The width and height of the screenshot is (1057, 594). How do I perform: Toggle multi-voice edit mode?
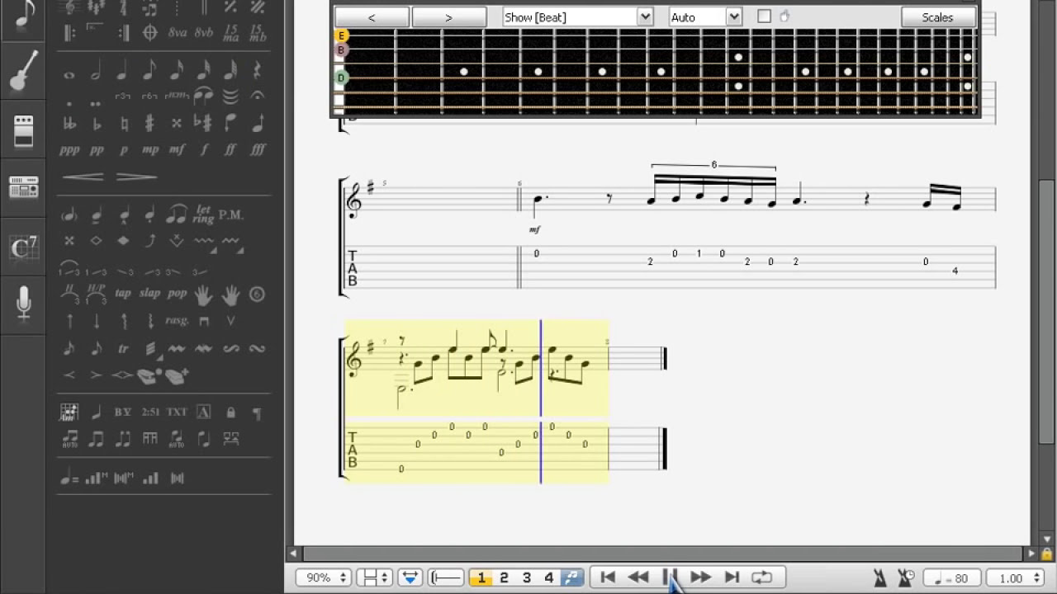[571, 577]
